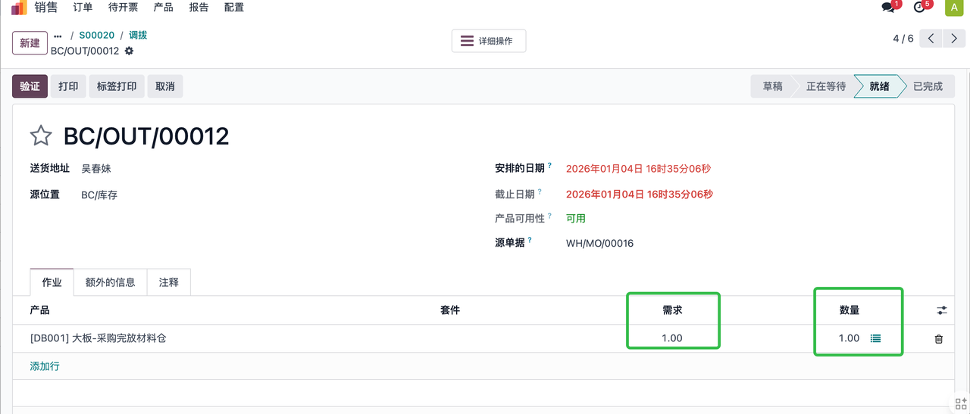Click the 安排的日期 date value
970x414 pixels.
[x=639, y=169]
